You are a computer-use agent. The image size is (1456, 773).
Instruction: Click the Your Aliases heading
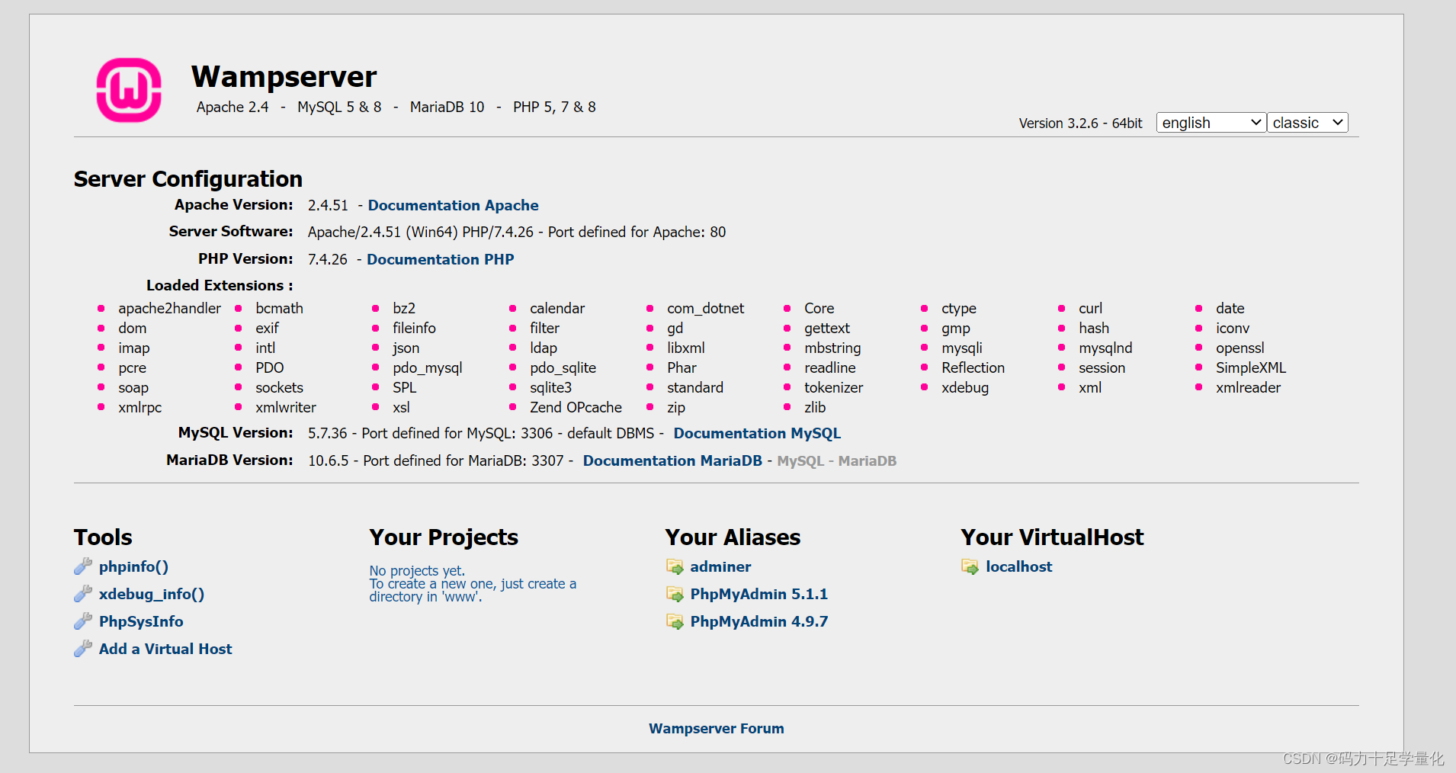pos(733,537)
